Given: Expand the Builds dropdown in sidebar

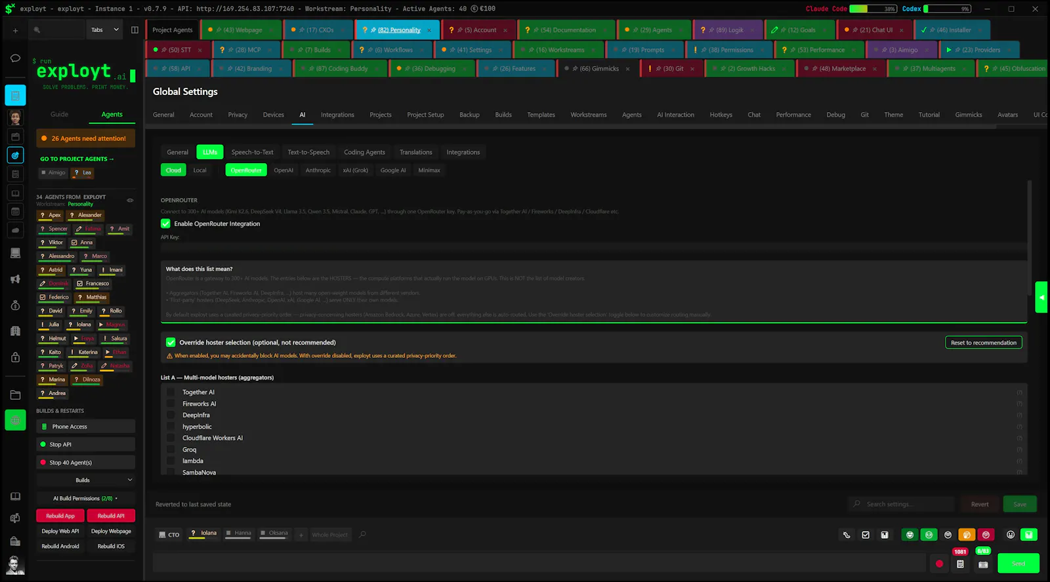Looking at the screenshot, I should click(x=85, y=480).
